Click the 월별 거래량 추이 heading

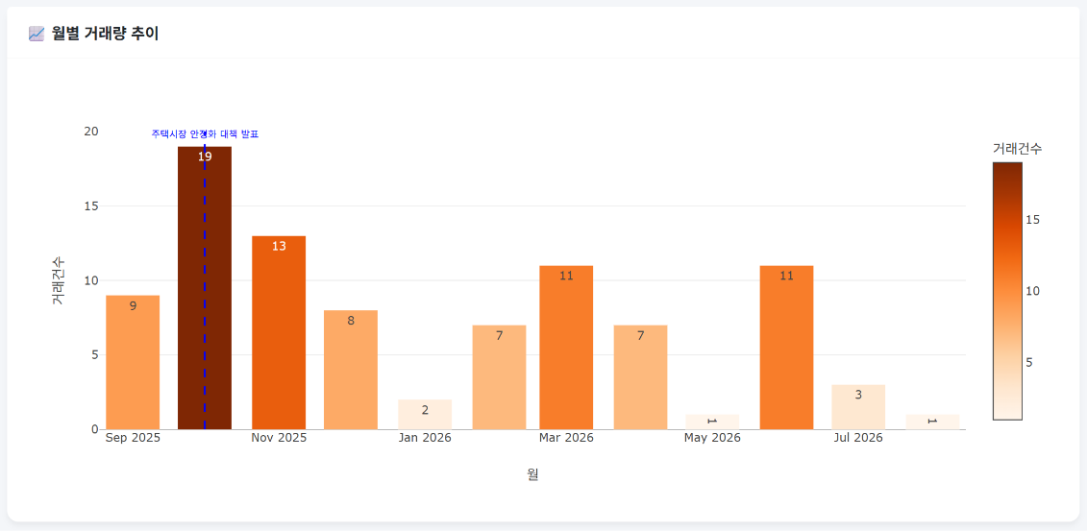[106, 34]
